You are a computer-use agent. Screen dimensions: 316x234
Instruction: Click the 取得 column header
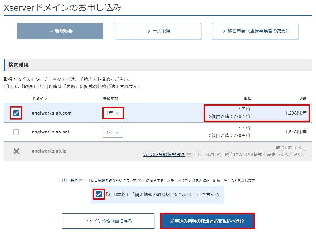pyautogui.click(x=248, y=99)
